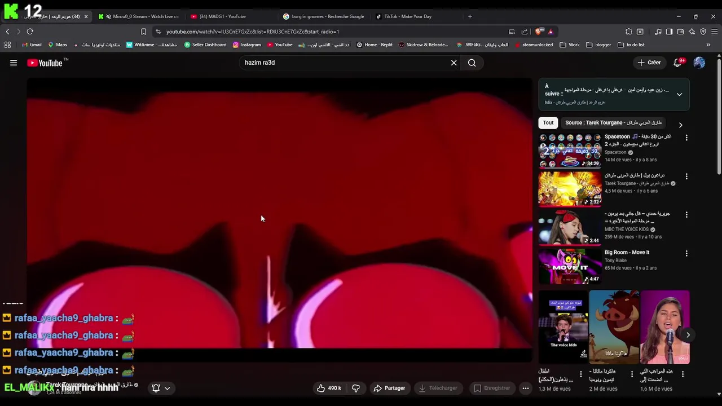Like the video with 490 k thumbs-up

click(x=329, y=388)
